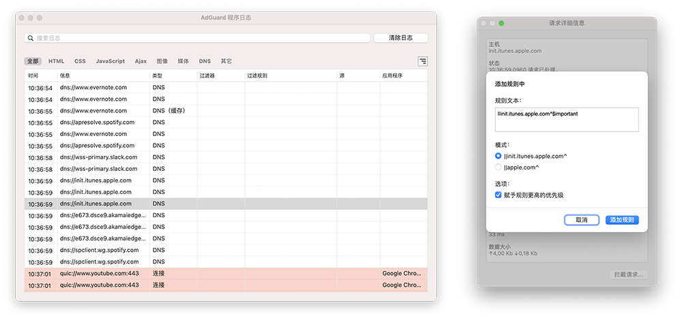Toggle 赋予规则更高的优先级 checkbox
This screenshot has width=682, height=320.
click(499, 195)
